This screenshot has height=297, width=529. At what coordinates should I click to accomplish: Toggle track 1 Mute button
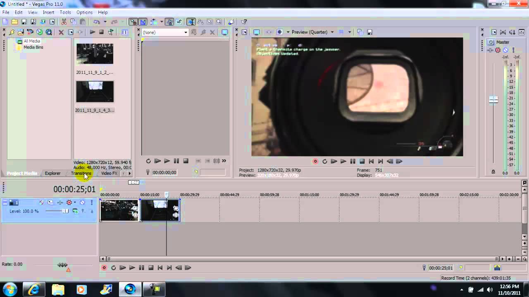coord(82,203)
